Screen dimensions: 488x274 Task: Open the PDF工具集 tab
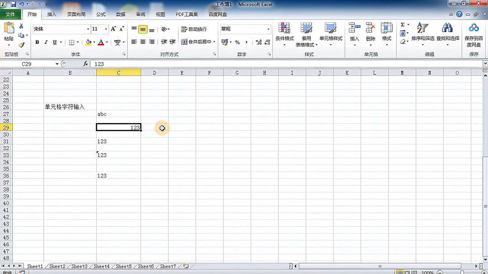[x=187, y=14]
